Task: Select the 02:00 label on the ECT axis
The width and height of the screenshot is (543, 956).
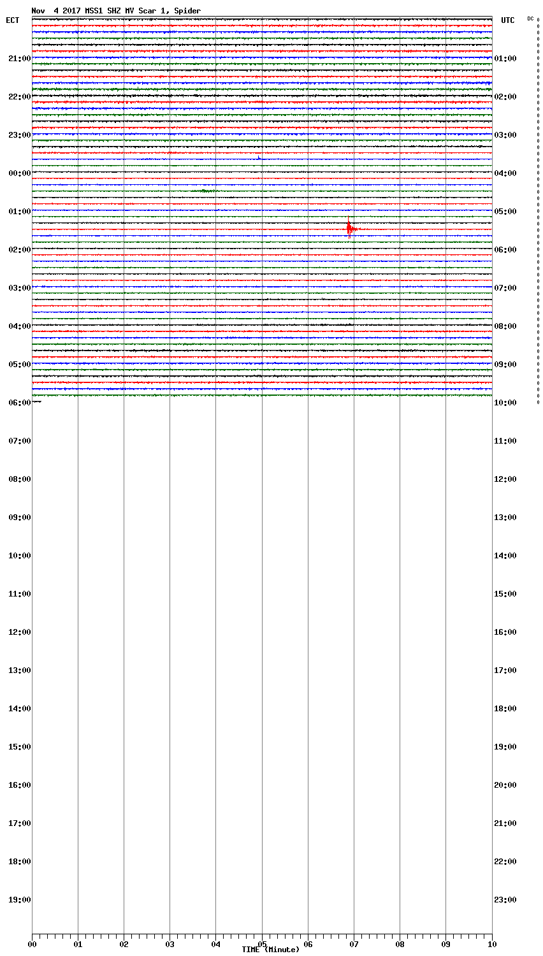Action: click(x=20, y=250)
